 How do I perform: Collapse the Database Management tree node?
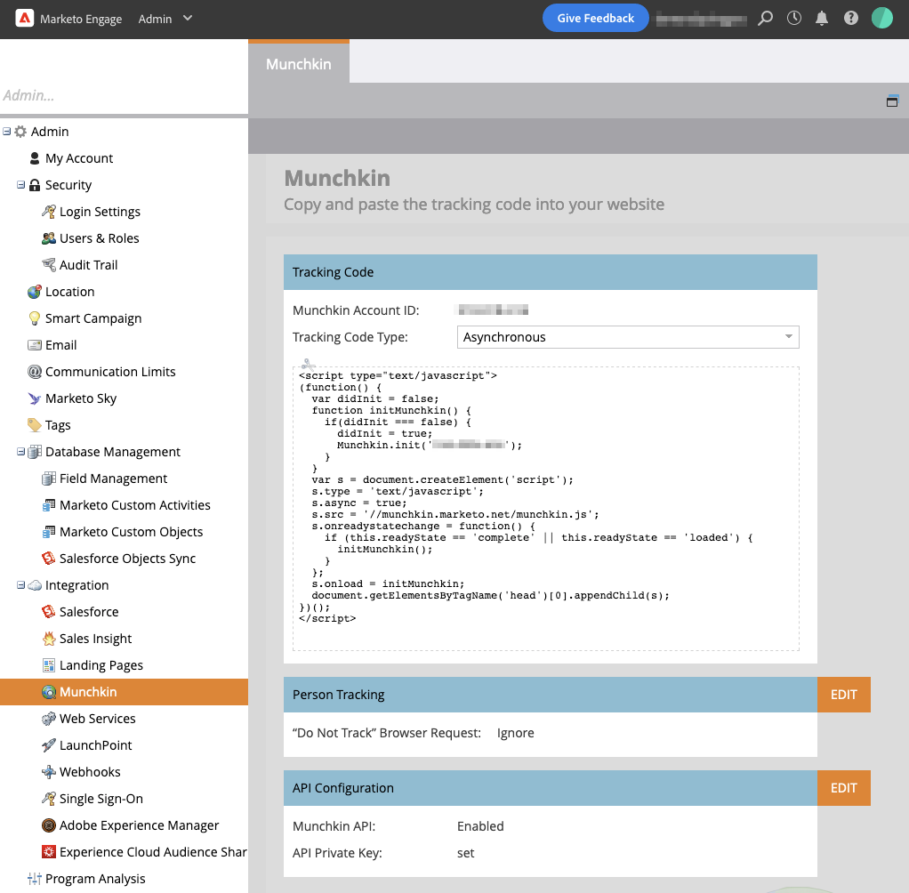click(20, 452)
